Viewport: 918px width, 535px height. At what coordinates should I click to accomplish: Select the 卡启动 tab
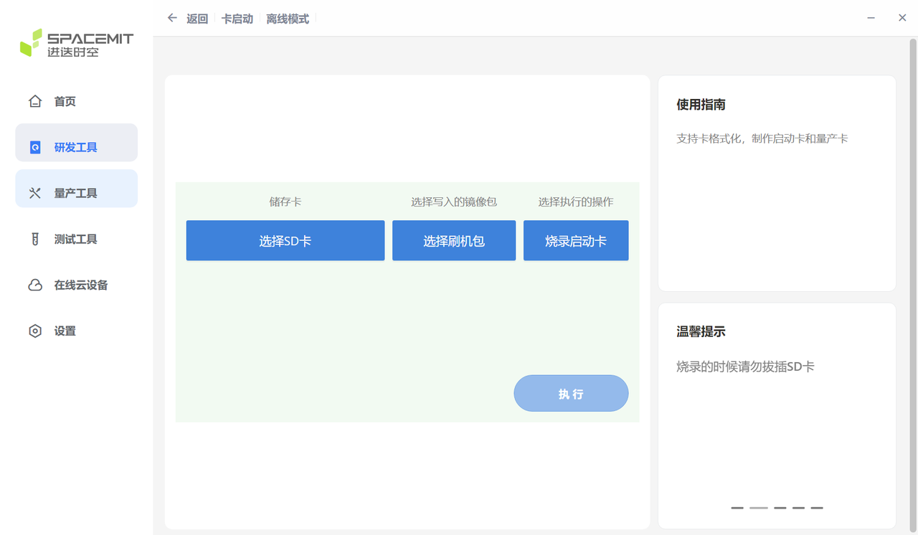(237, 18)
